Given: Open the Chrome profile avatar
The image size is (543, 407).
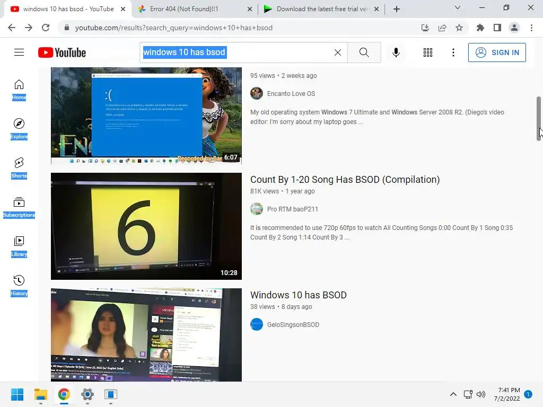Looking at the screenshot, I should pos(514,28).
